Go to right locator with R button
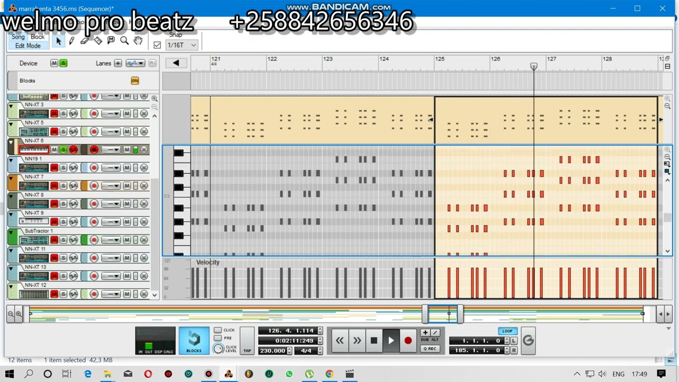 pos(514,351)
